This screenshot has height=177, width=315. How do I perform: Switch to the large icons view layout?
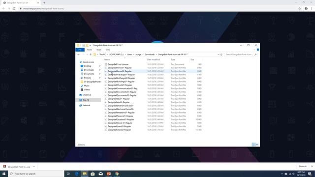257,145
